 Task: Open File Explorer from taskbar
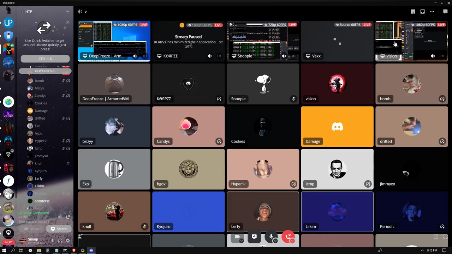(39, 250)
